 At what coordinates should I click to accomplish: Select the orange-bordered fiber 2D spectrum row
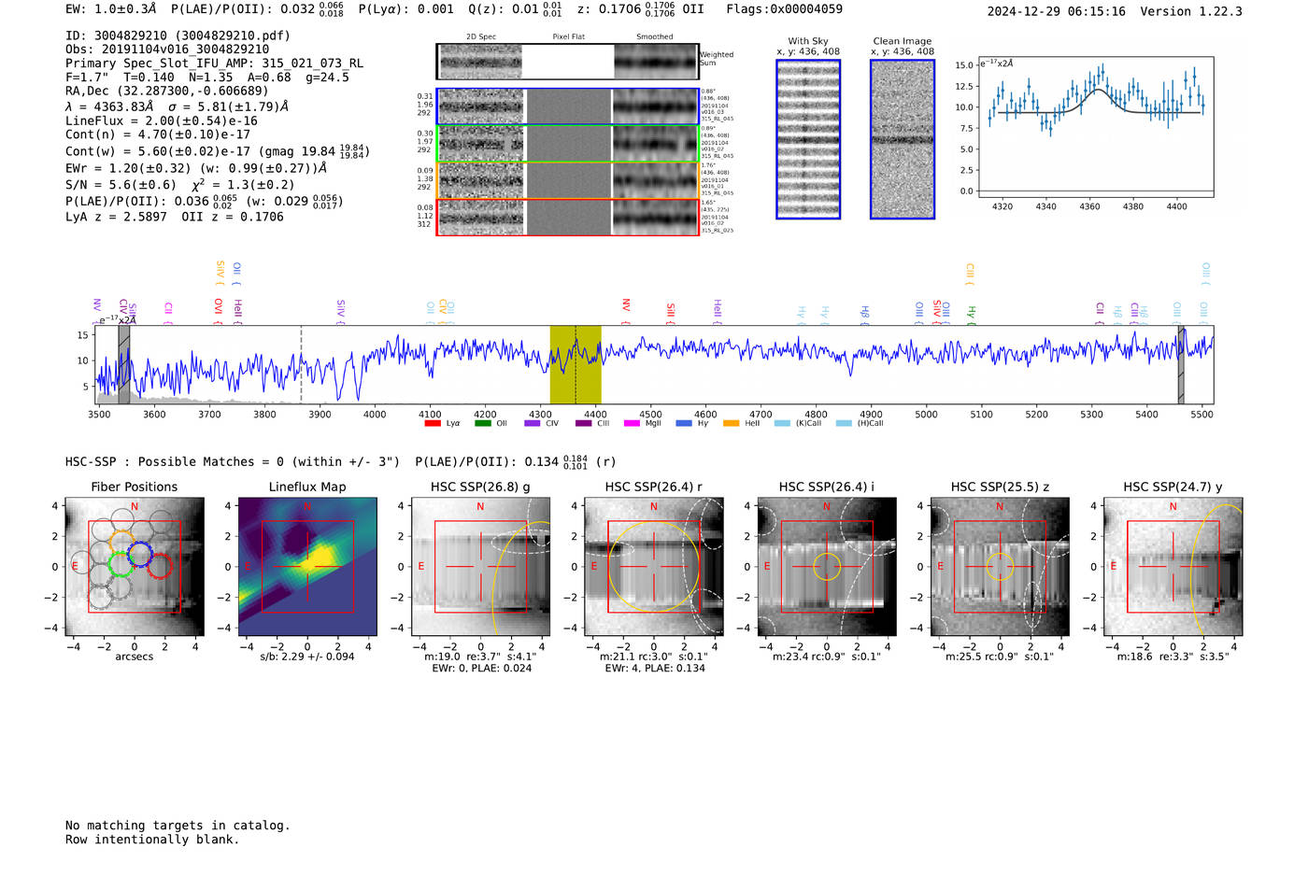click(567, 180)
